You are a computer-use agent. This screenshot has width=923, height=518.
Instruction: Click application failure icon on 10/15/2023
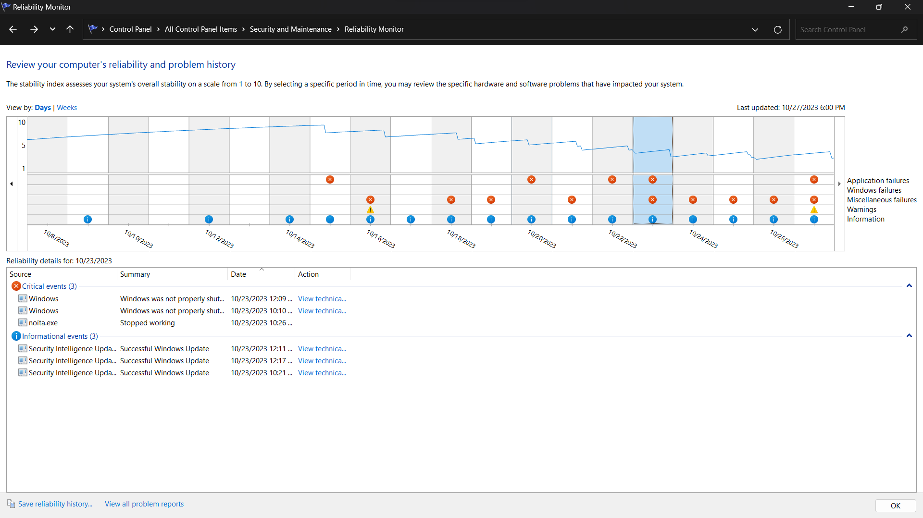coord(330,180)
